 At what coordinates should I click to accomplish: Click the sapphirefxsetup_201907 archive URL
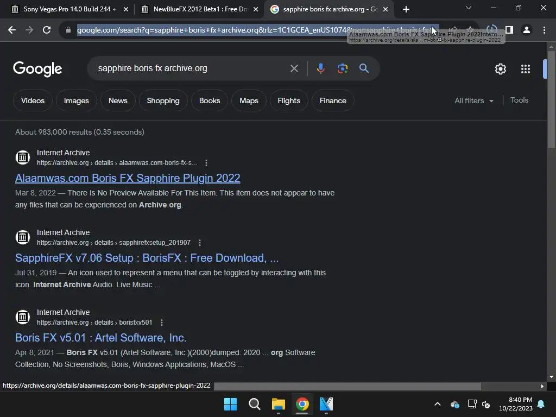click(x=113, y=243)
